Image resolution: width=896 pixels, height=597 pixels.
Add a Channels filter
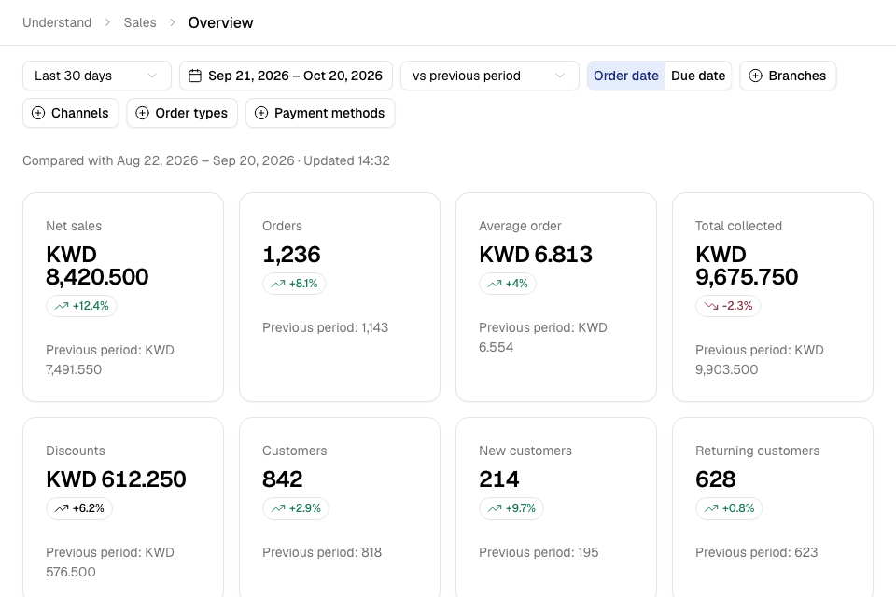click(71, 113)
